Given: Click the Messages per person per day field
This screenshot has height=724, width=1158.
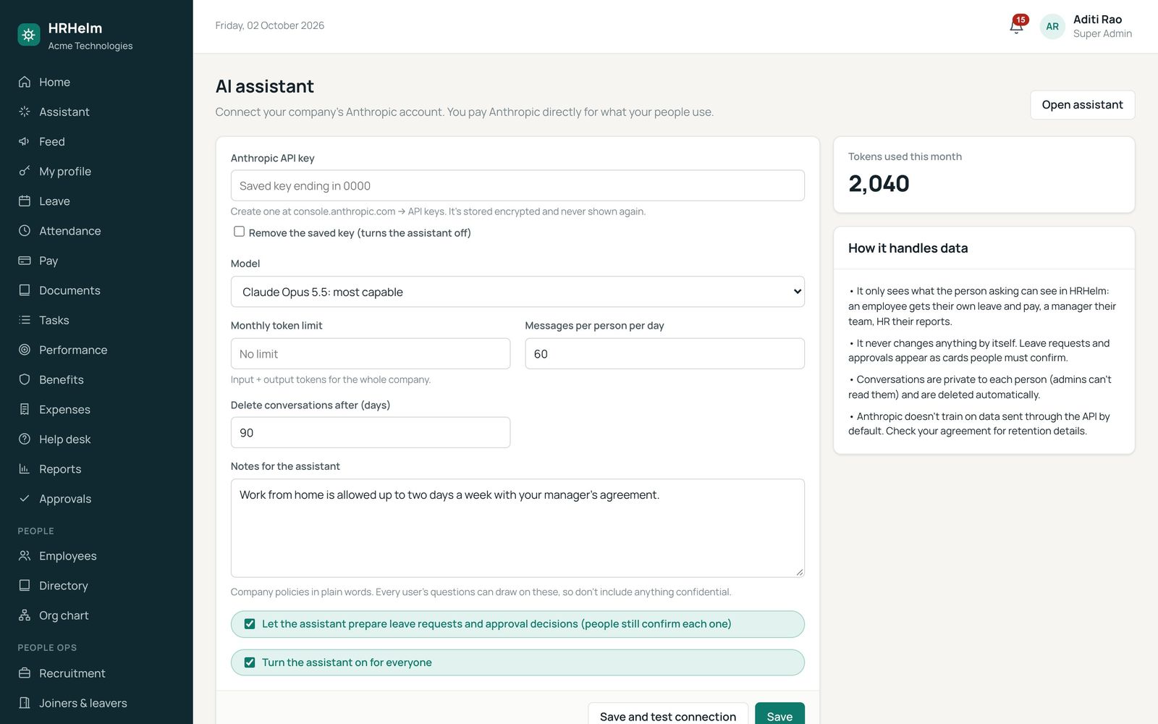Looking at the screenshot, I should pyautogui.click(x=664, y=354).
